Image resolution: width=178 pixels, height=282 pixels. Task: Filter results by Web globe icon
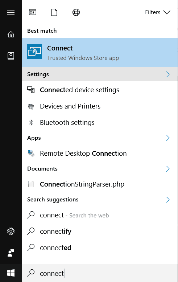[76, 12]
